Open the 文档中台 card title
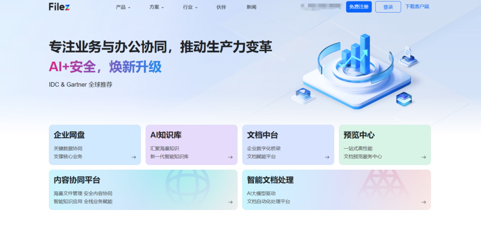 262,135
